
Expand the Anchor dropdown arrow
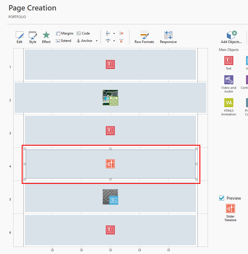tap(96, 41)
